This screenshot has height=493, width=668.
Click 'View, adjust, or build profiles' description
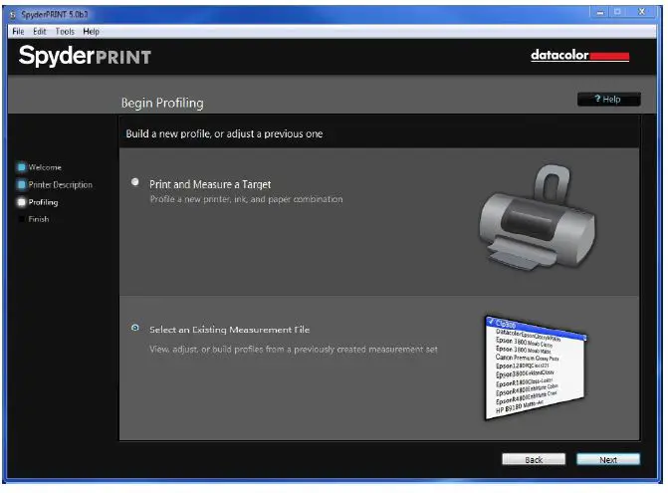[x=294, y=350]
